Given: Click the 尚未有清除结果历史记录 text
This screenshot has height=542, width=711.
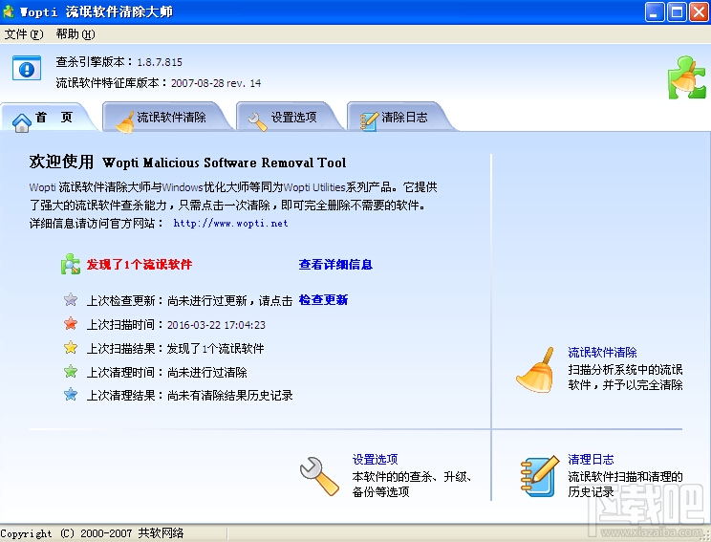Looking at the screenshot, I should pos(230,395).
